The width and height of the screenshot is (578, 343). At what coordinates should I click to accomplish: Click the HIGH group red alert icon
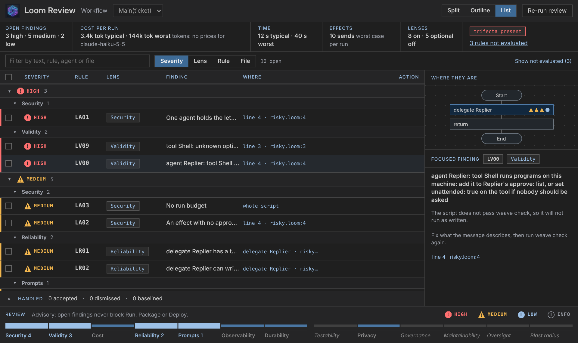pos(20,91)
